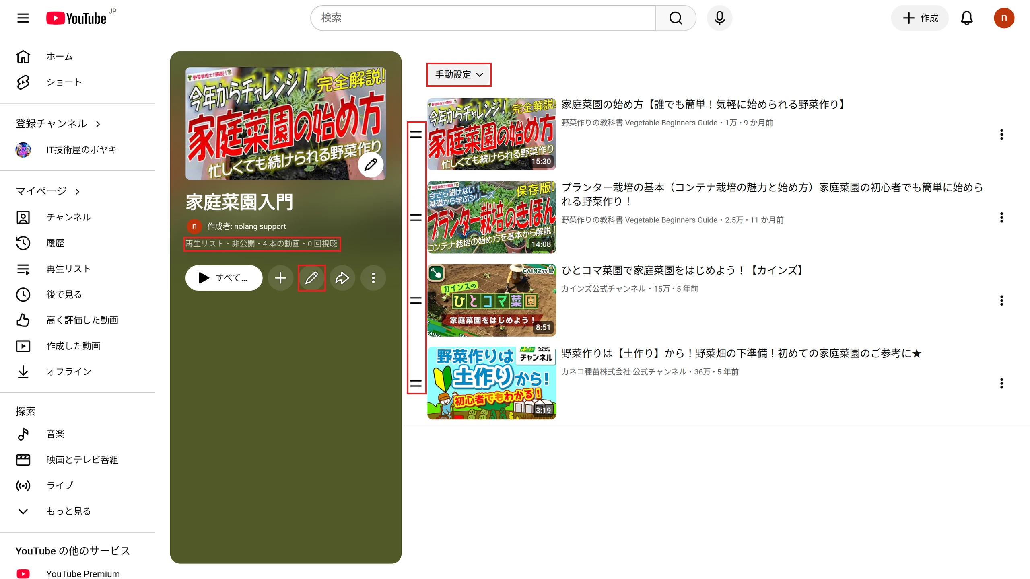The height and width of the screenshot is (579, 1030).
Task: Open the hamburger guide menu
Action: click(x=23, y=18)
